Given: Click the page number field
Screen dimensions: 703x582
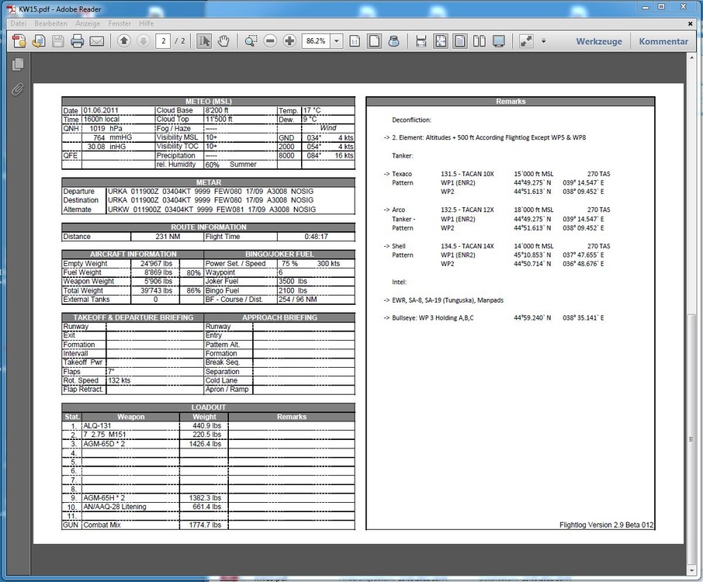Looking at the screenshot, I should click(163, 41).
